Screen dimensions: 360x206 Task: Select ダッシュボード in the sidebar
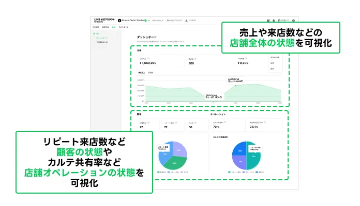pos(102,38)
